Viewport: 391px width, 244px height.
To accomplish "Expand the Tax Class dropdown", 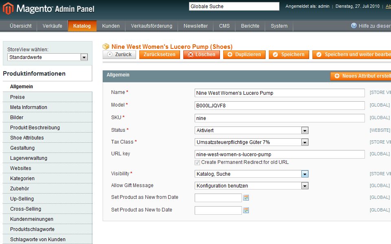I will [x=251, y=142].
